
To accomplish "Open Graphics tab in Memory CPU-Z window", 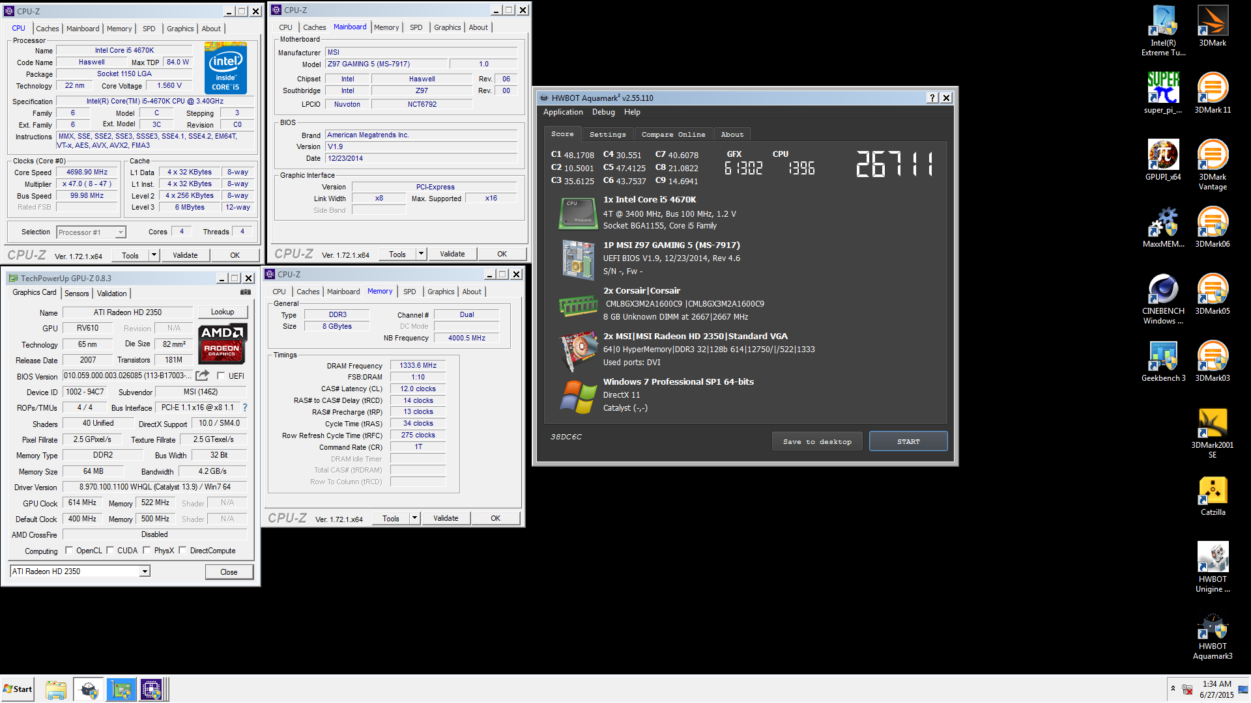I will [x=441, y=292].
